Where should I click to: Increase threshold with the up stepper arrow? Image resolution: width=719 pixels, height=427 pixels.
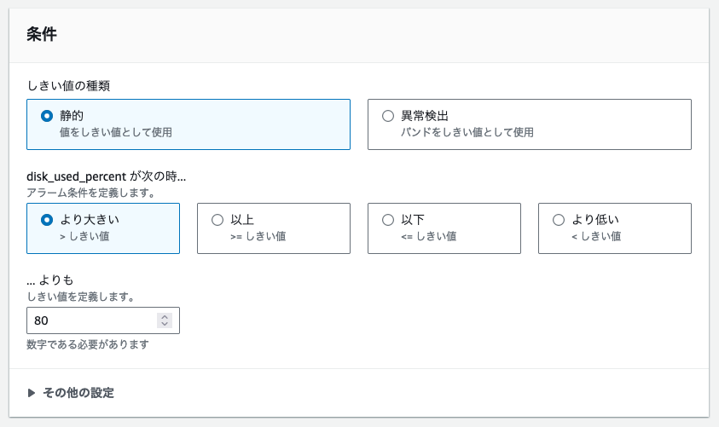(165, 316)
